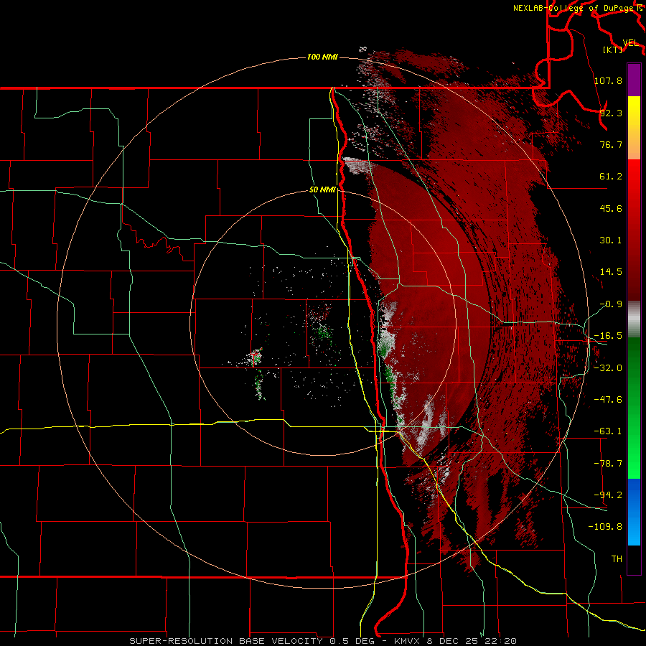Viewport: 646px width, 646px height.
Task: Click the -16.5 legend value
Action: 608,336
